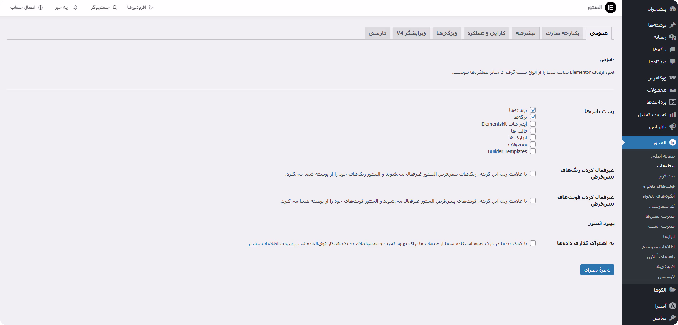Click the چه خبر megaphone icon
This screenshot has width=678, height=325.
point(75,7)
